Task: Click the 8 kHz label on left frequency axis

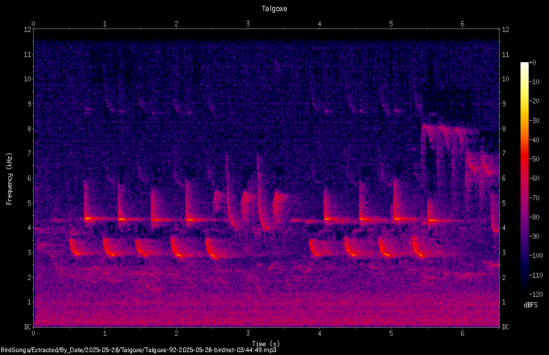Action: (x=28, y=129)
